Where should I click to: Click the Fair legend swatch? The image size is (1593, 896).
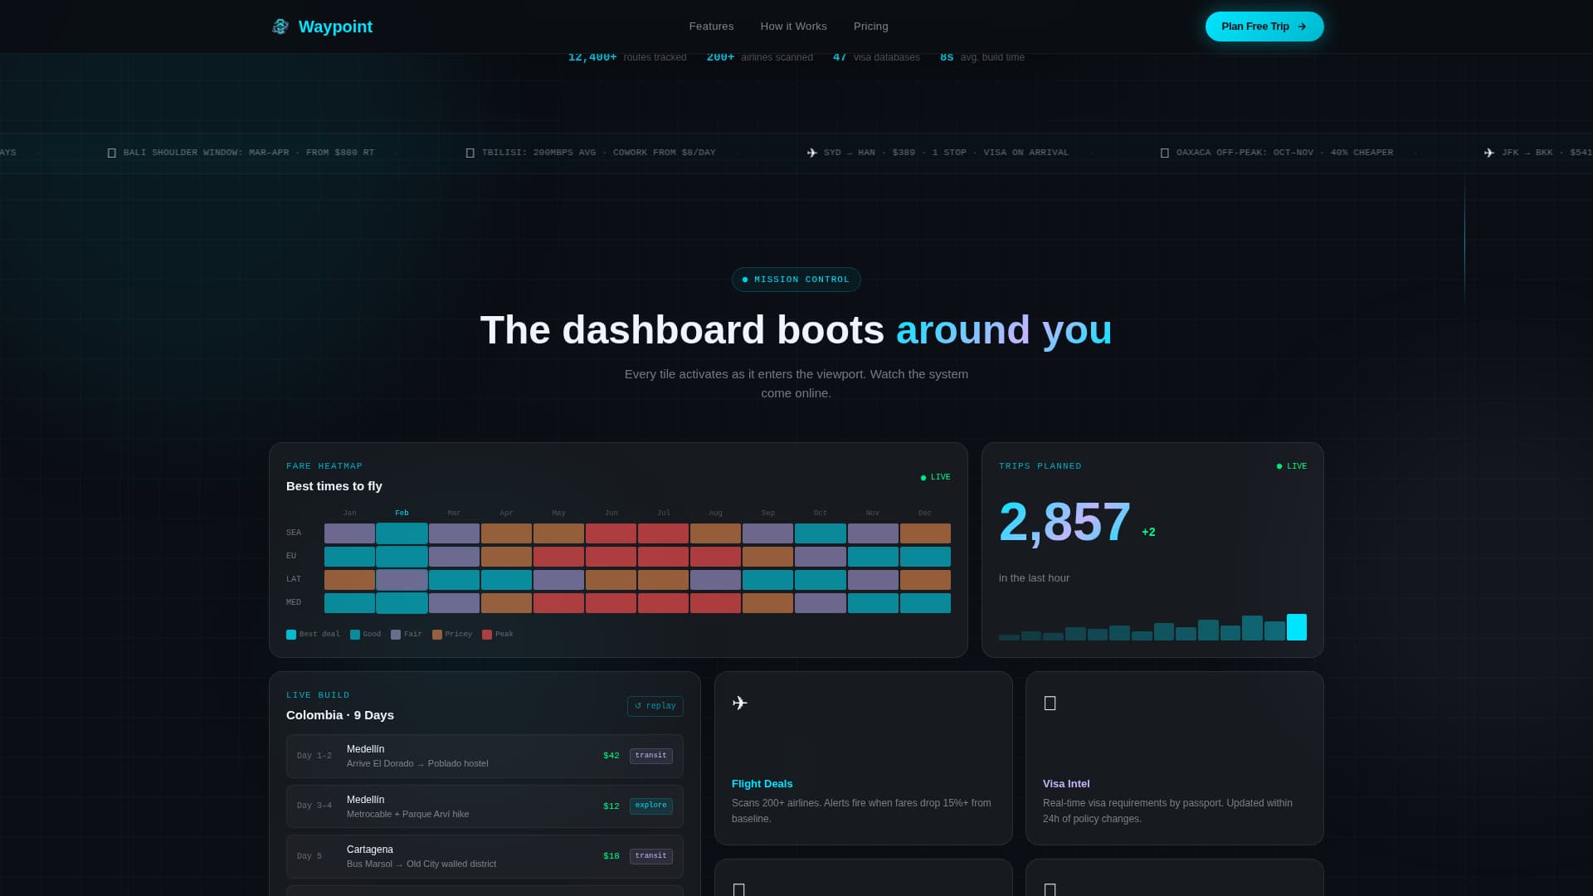pos(396,635)
